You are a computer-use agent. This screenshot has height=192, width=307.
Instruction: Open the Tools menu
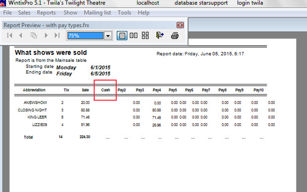click(124, 13)
